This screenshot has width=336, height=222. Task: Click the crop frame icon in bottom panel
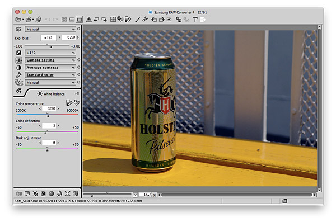(x=68, y=193)
